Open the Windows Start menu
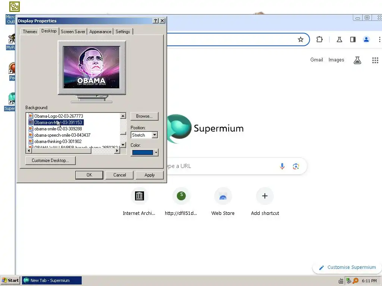382x286 pixels. (x=10, y=280)
